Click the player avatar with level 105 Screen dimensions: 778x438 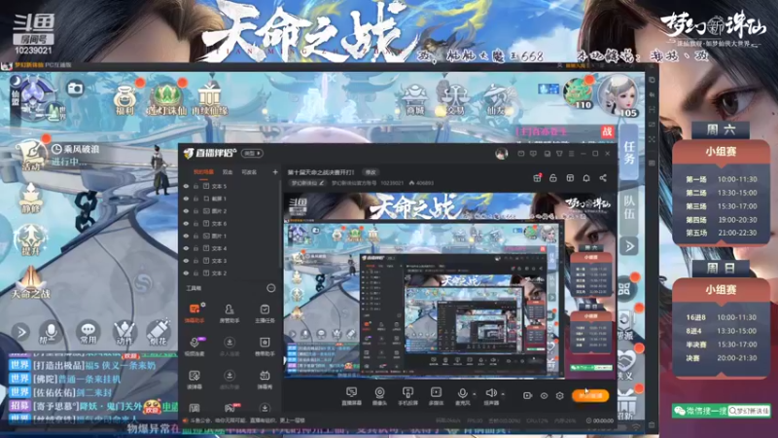(619, 96)
